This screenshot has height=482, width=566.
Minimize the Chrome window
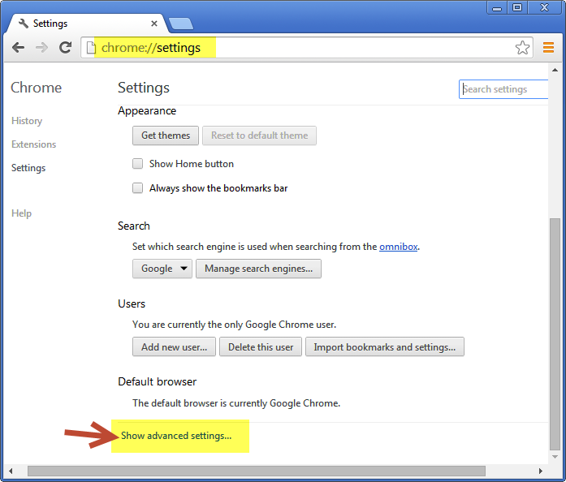(x=497, y=7)
